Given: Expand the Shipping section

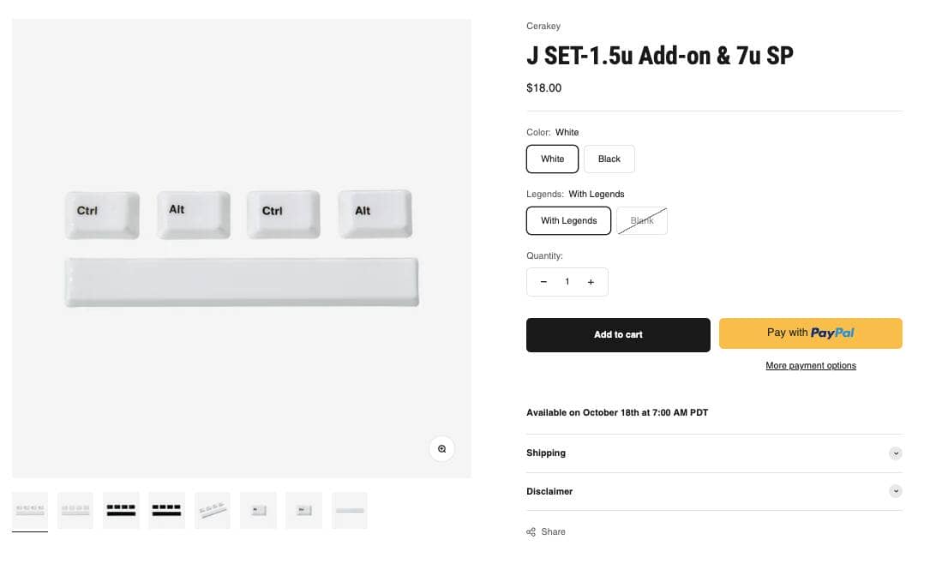Looking at the screenshot, I should 896,453.
